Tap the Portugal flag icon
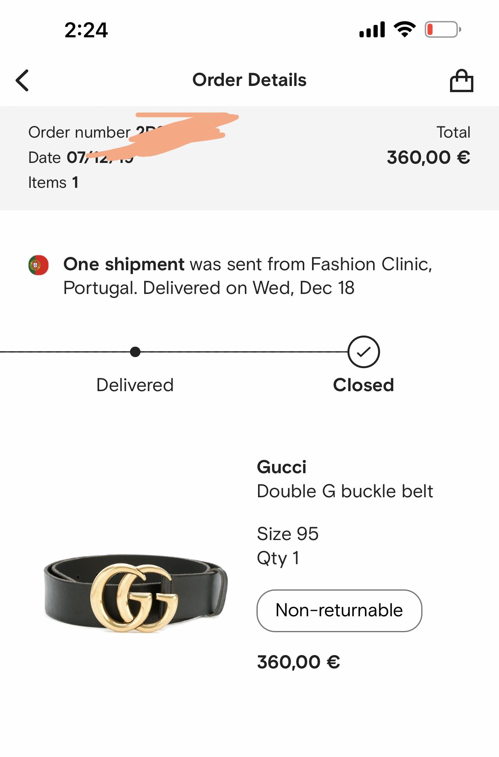The height and width of the screenshot is (757, 499). point(38,265)
